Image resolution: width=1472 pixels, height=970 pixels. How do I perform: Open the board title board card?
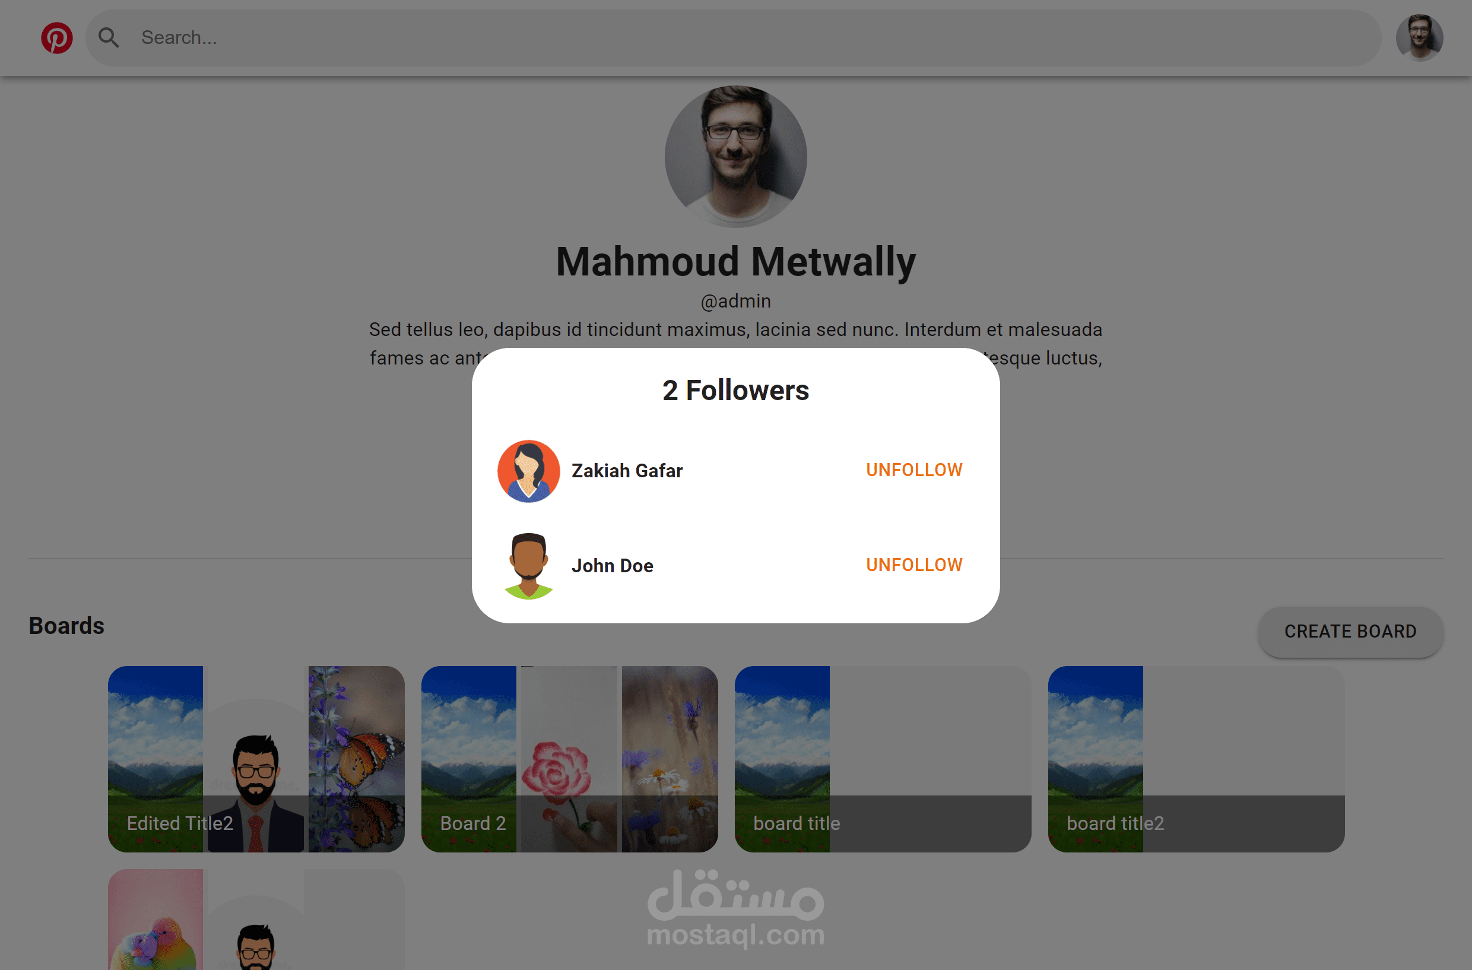(882, 759)
